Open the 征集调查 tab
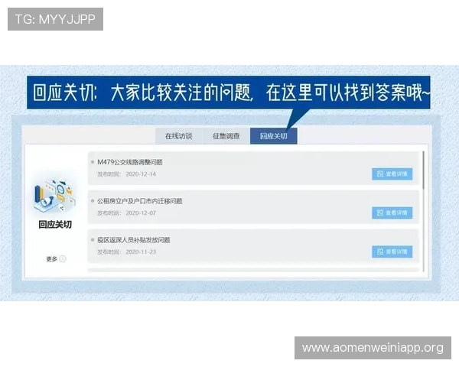The width and height of the screenshot is (459, 367). coord(226,136)
